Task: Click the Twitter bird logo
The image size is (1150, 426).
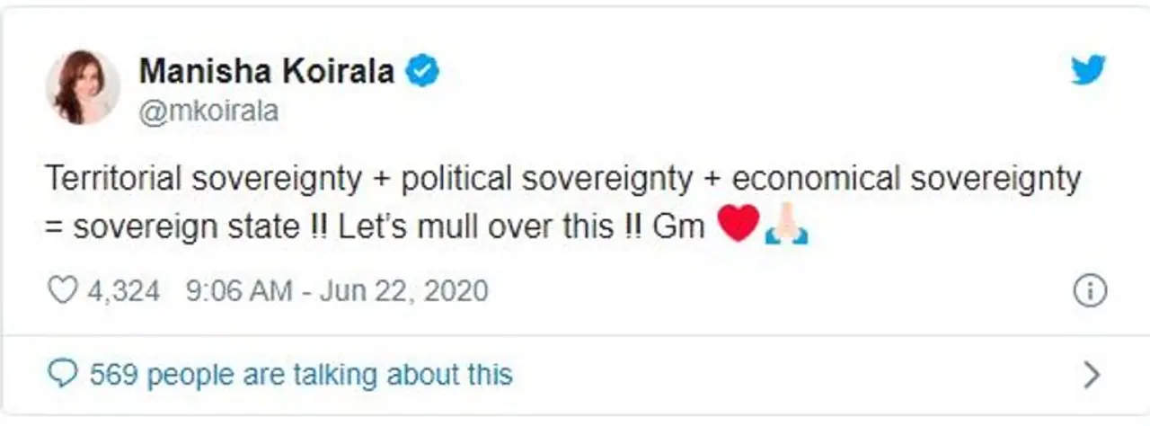Action: tap(1087, 69)
